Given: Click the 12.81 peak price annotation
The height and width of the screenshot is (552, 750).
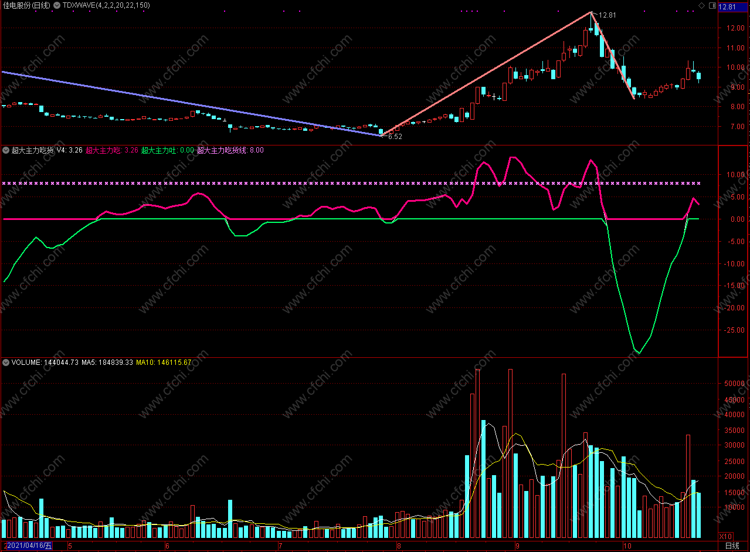Looking at the screenshot, I should pos(608,15).
